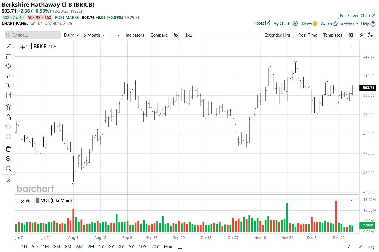This screenshot has width=379, height=252.
Task: Click the BRK.B series color bar
Action: click(x=31, y=46)
